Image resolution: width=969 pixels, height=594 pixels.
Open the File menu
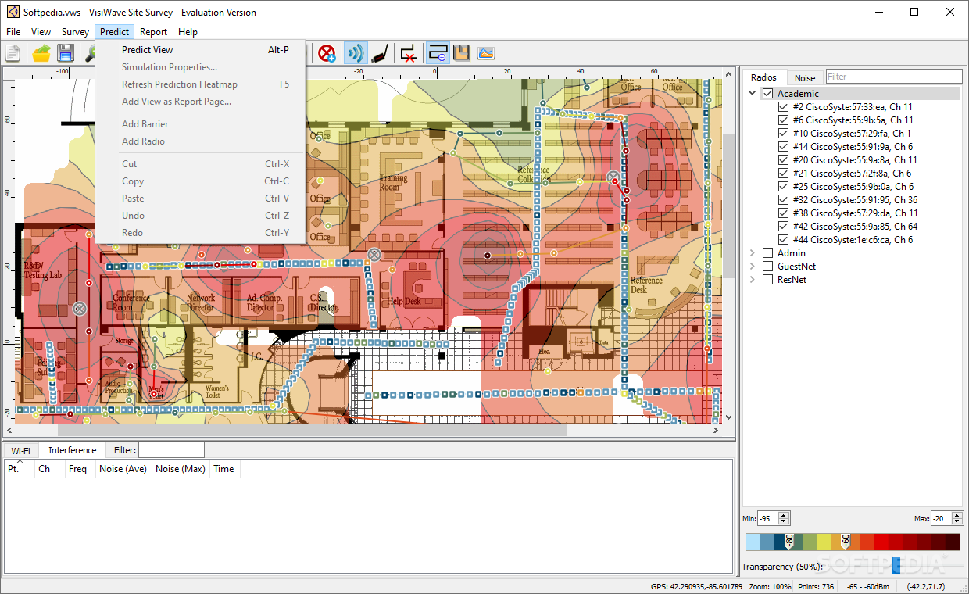(13, 32)
